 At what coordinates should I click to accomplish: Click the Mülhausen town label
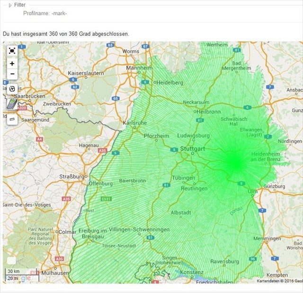(55, 273)
